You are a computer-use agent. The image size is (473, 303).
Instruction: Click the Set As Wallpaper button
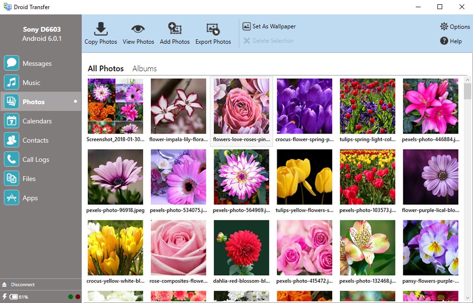click(269, 26)
